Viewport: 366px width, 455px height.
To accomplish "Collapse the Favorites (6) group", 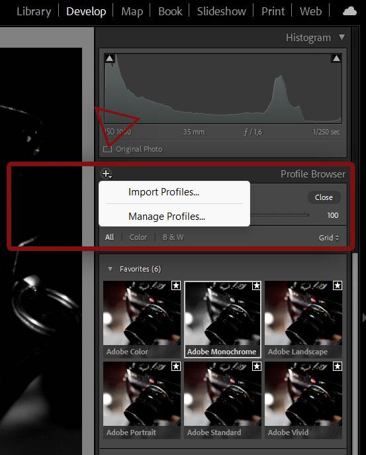I will [111, 269].
